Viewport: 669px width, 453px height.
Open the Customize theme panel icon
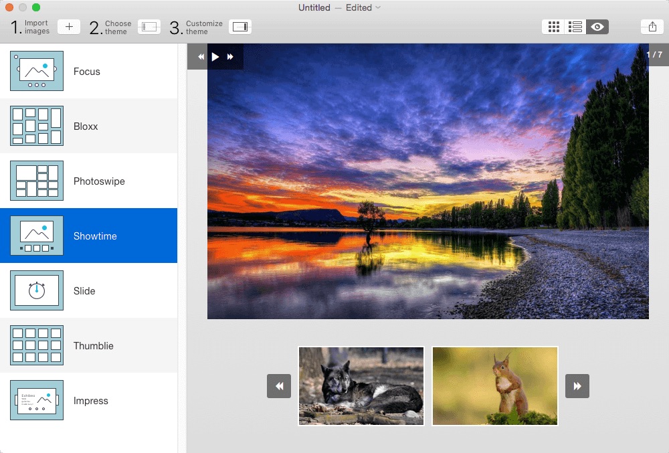(240, 27)
